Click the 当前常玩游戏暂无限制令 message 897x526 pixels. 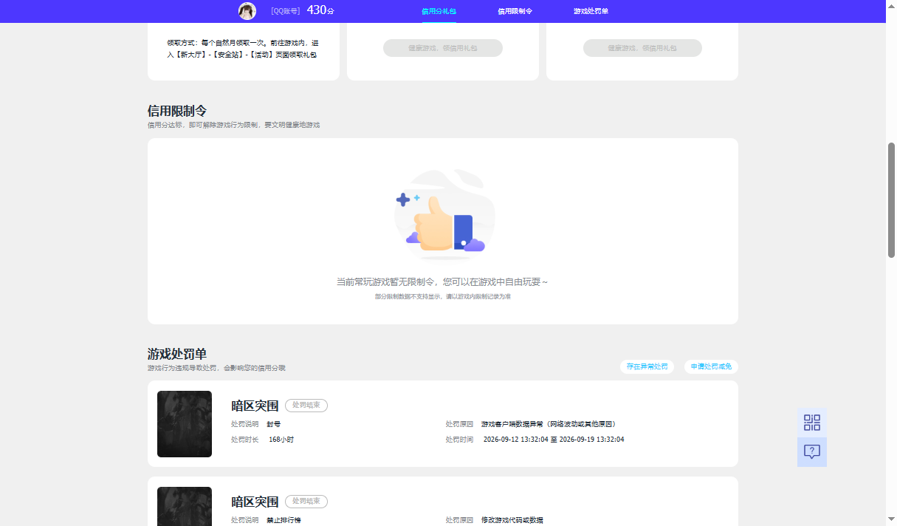tap(442, 282)
